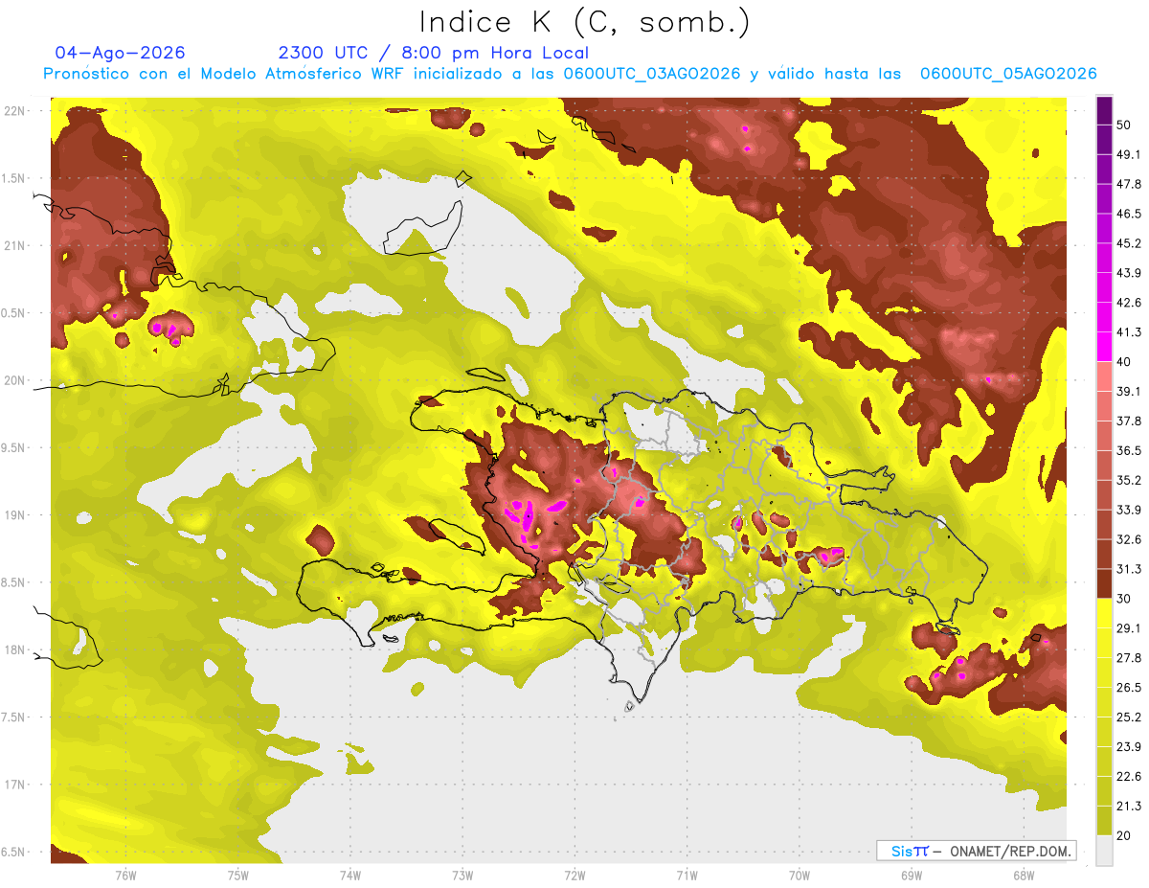Click the legend value "45.2"

1129,243
